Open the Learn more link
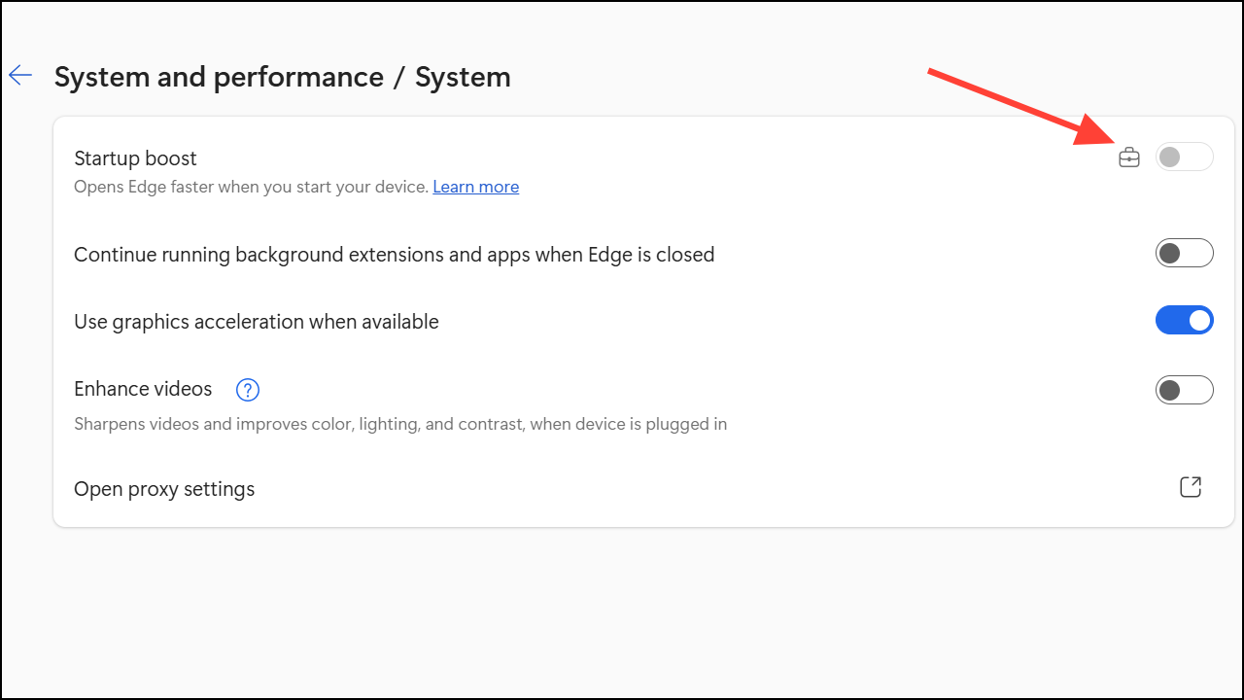 tap(475, 187)
